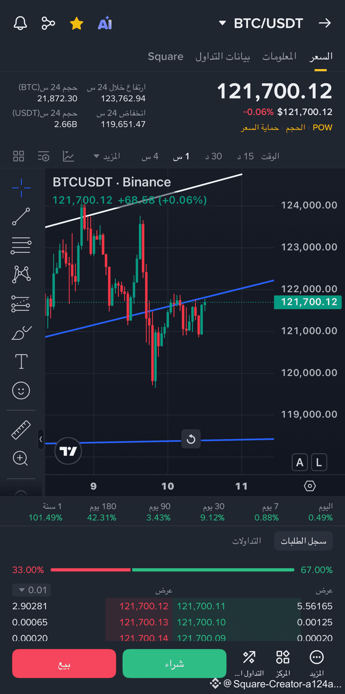
Task: Open the التداولات trades tab
Action: click(247, 541)
